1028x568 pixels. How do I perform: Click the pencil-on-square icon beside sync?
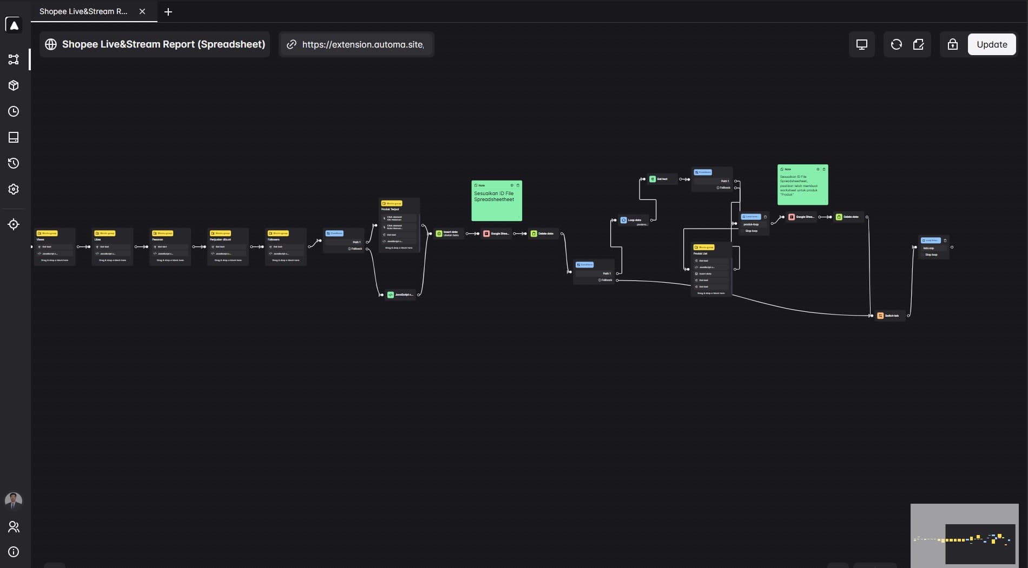tap(918, 44)
